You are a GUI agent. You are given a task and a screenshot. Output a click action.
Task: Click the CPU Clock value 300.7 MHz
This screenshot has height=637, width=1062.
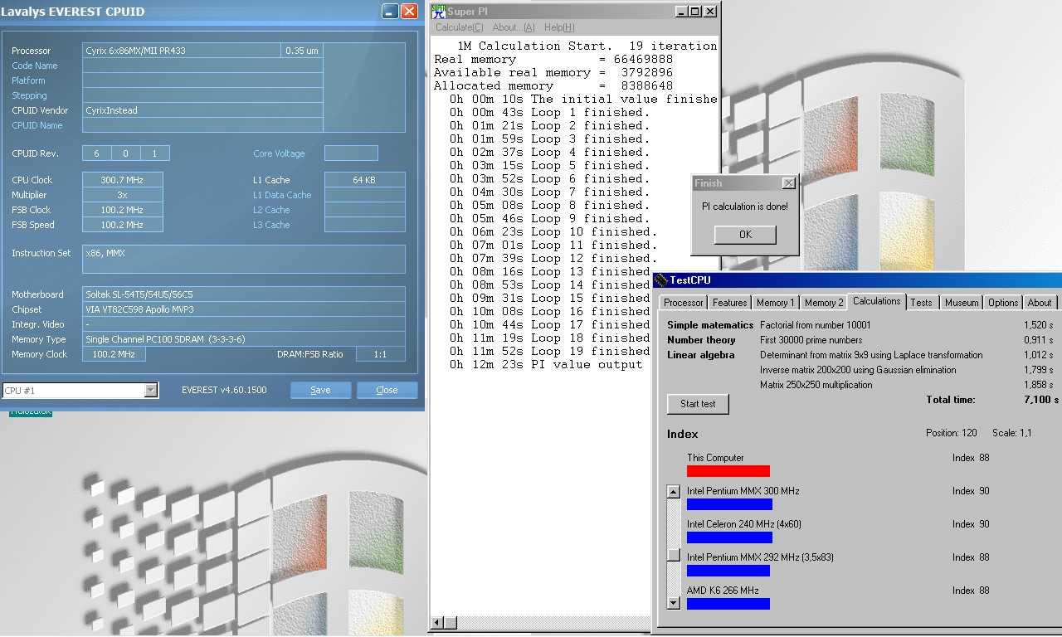click(123, 180)
